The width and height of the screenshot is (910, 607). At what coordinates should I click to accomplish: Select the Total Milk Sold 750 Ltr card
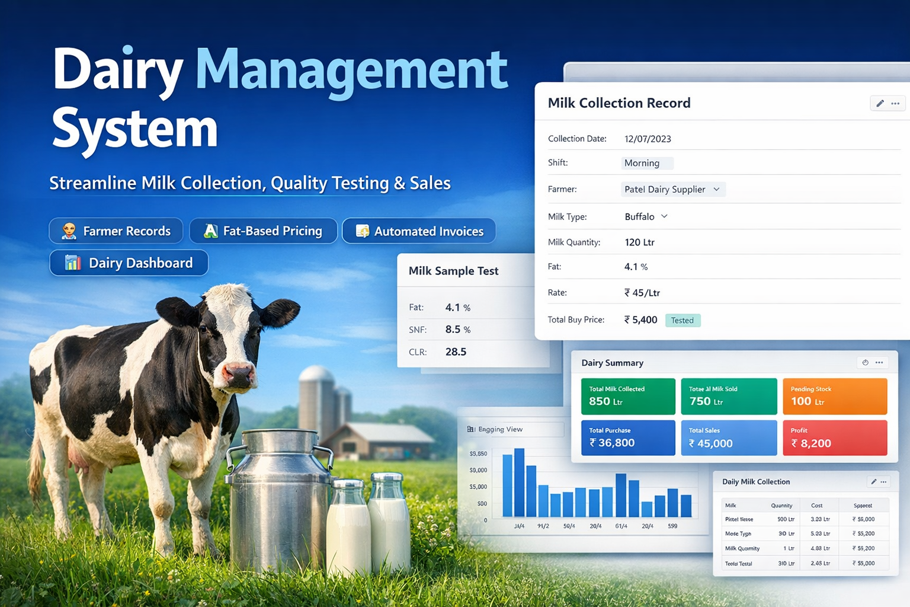tap(729, 396)
